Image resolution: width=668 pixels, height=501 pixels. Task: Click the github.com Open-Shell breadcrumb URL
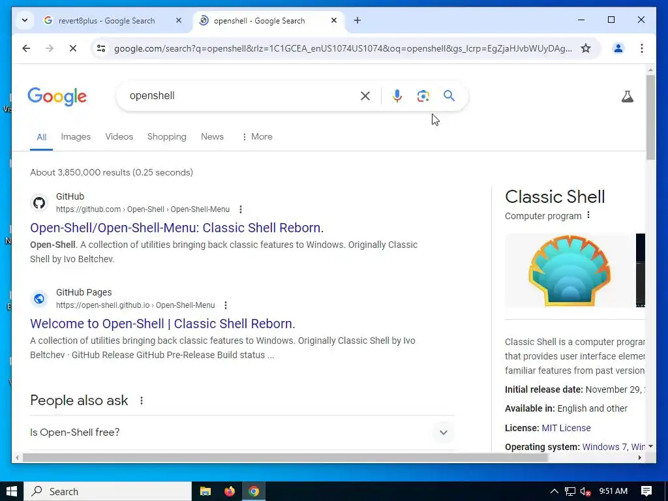click(x=143, y=209)
